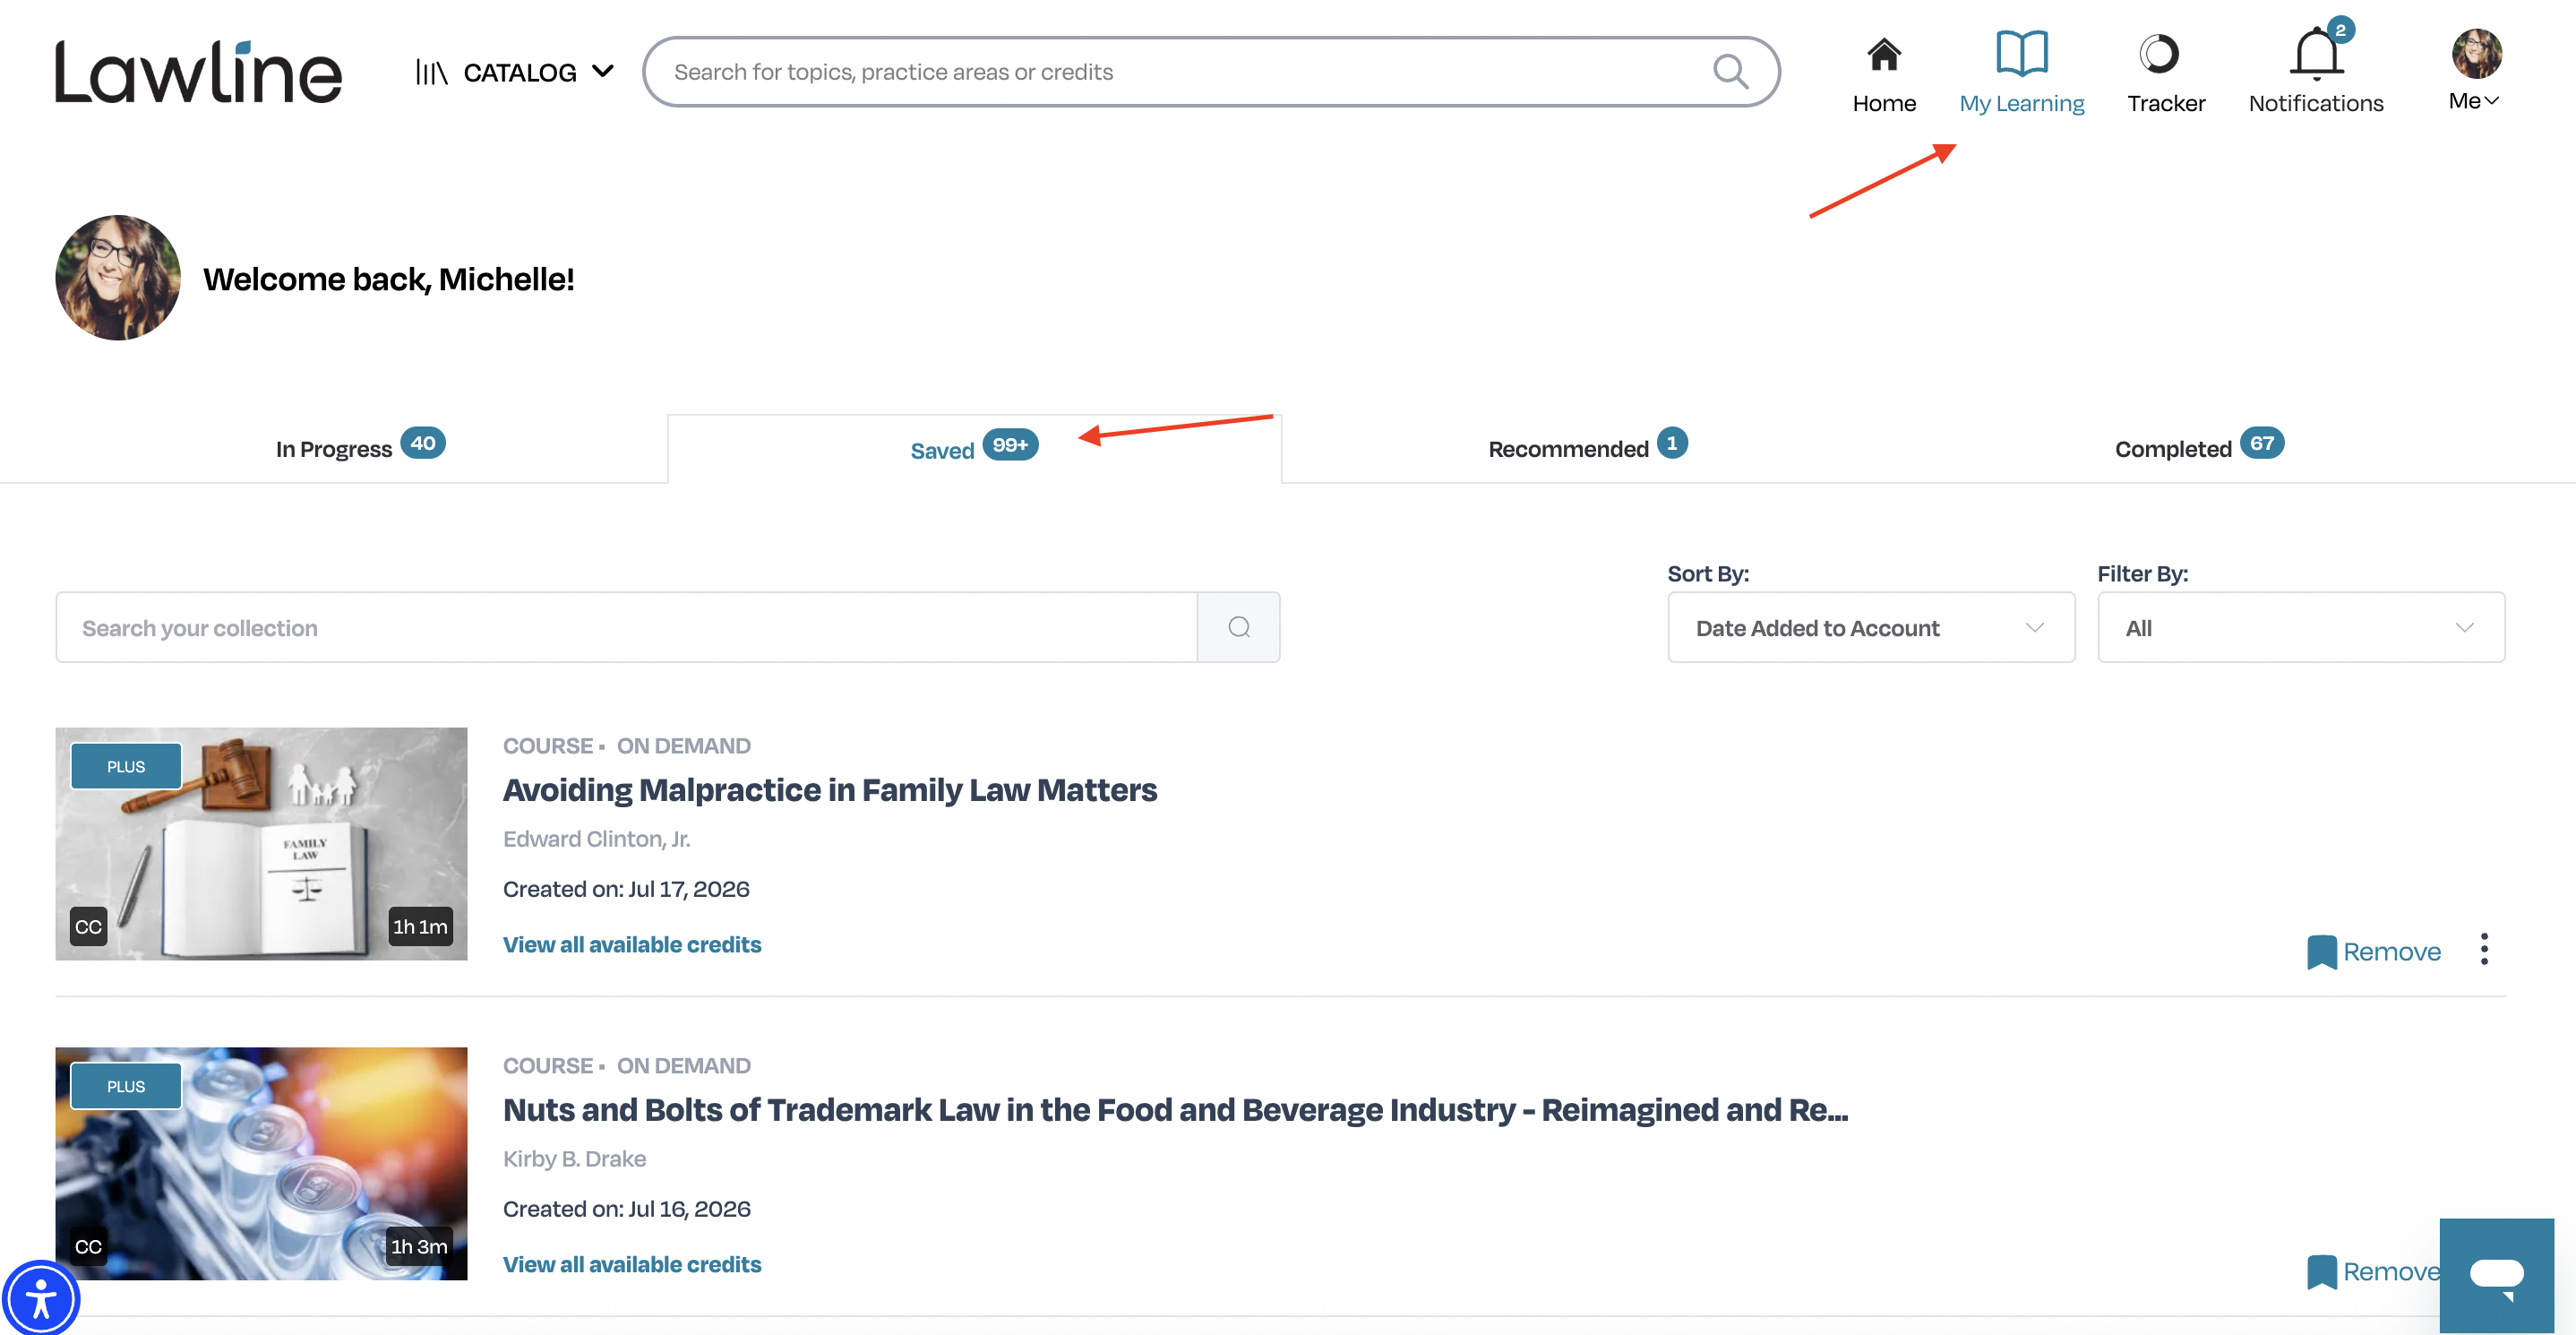Open the Notifications bell icon

[2315, 54]
